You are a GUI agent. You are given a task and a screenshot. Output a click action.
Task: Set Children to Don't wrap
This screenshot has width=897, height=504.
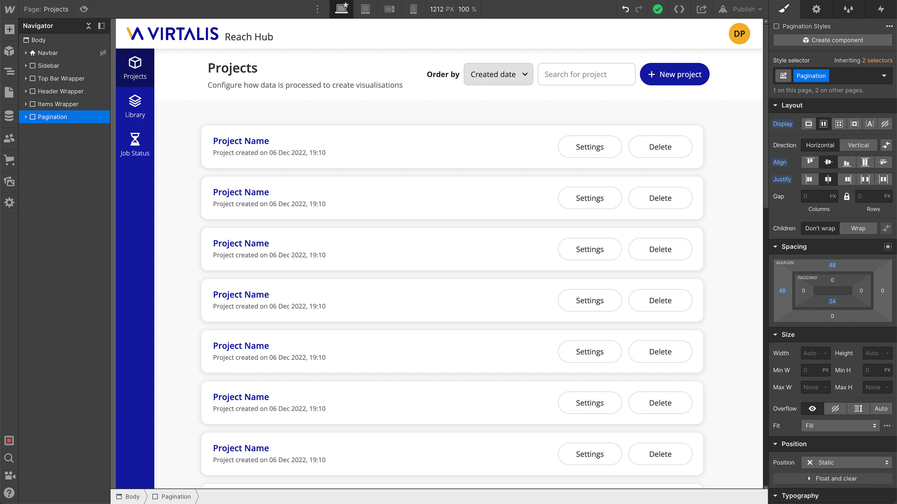point(820,228)
